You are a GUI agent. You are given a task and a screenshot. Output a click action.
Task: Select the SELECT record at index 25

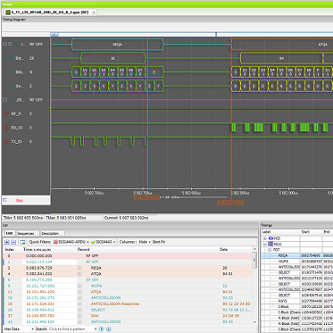pyautogui.click(x=128, y=310)
